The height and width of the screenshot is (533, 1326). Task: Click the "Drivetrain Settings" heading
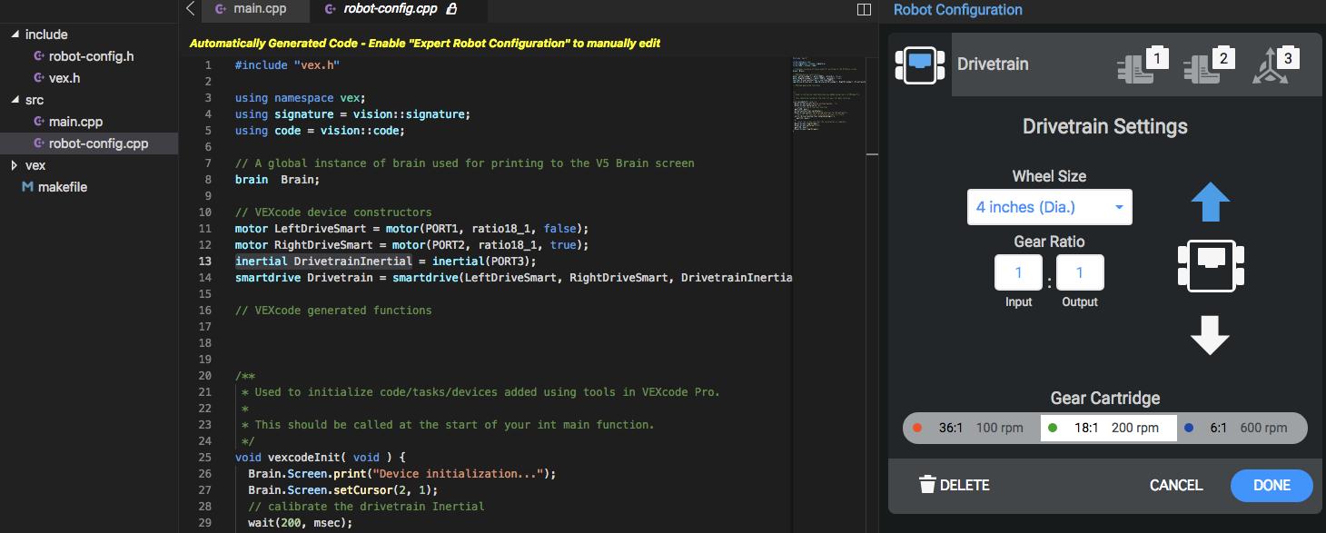(x=1105, y=126)
